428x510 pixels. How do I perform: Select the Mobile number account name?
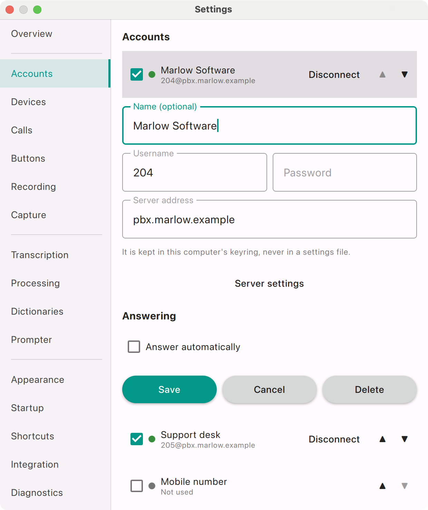point(194,482)
